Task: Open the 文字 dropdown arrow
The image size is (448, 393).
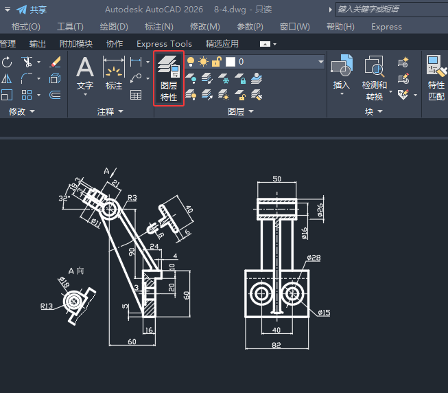Action: click(x=85, y=94)
